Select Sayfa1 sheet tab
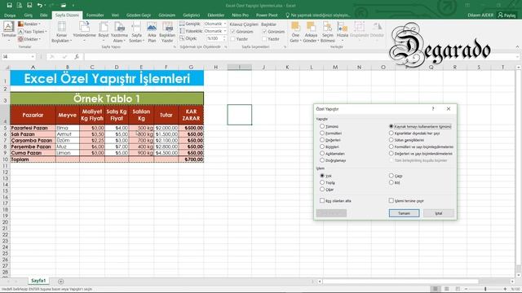This screenshot has width=522, height=293. (x=38, y=281)
